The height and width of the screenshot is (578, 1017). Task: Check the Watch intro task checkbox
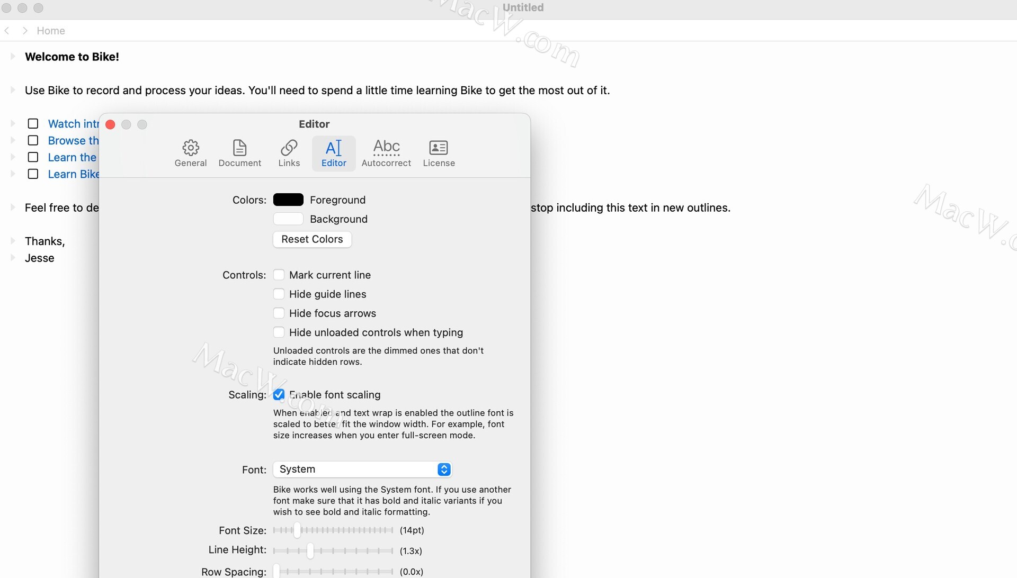[x=33, y=123]
